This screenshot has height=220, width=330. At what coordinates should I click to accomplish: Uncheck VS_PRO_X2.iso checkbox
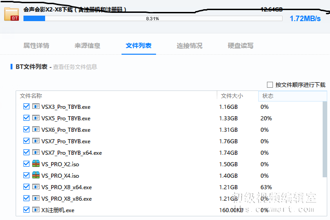26,164
